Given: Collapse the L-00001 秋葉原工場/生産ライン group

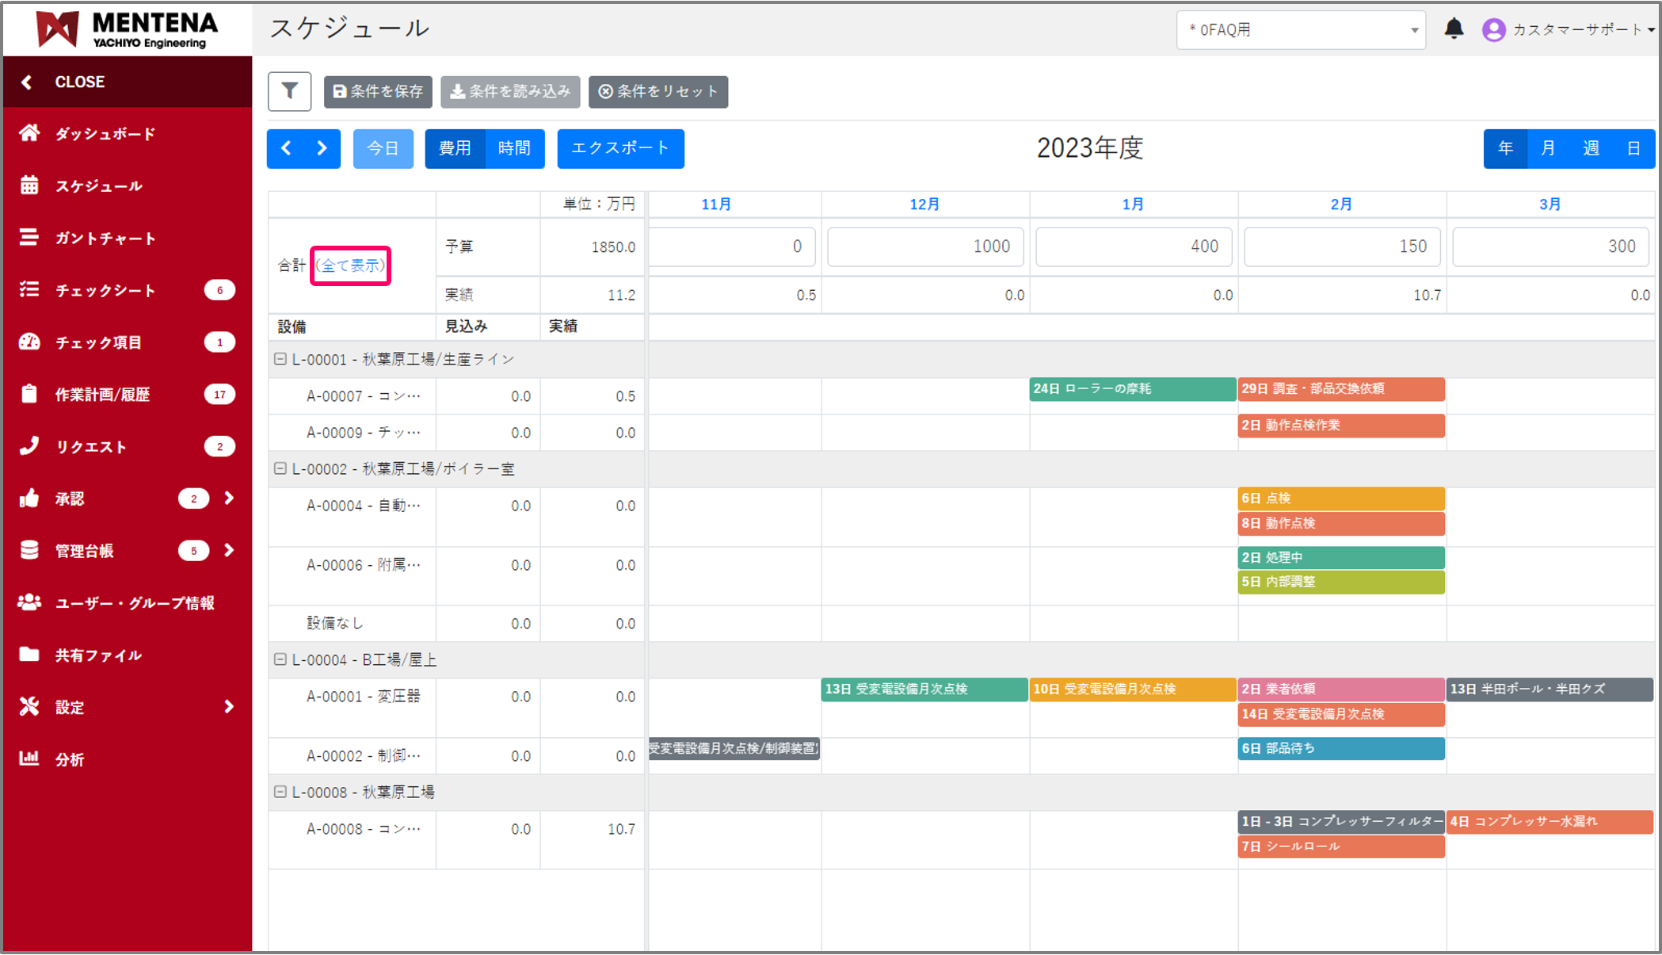Looking at the screenshot, I should tap(280, 359).
